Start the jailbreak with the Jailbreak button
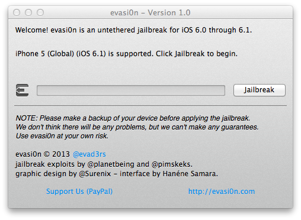301x220 pixels. (260, 90)
